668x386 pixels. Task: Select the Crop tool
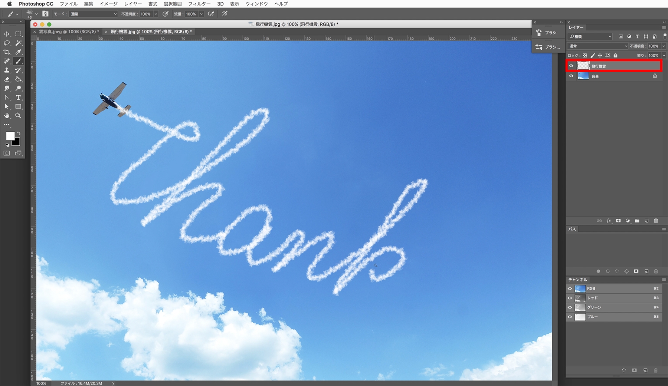pyautogui.click(x=7, y=52)
